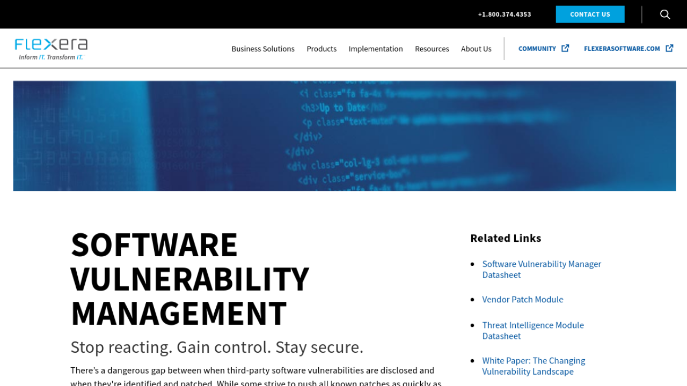687x386 pixels.
Task: Open Software Vulnerability Manager Datasheet link
Action: pos(542,269)
